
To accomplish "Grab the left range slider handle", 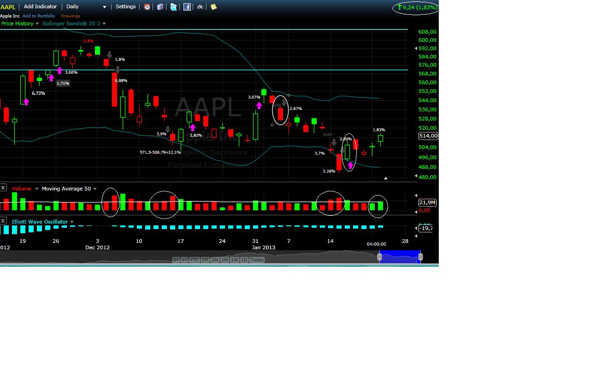I will tap(380, 257).
